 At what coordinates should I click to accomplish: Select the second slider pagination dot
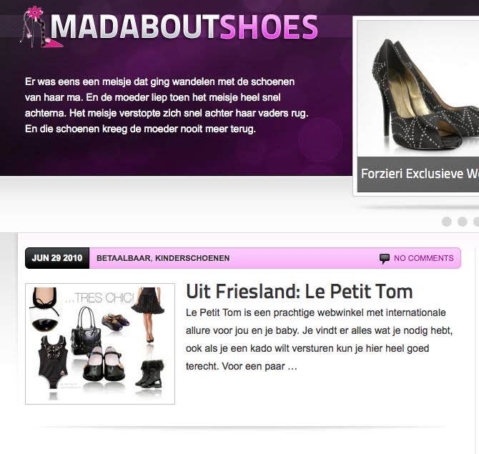pos(462,222)
